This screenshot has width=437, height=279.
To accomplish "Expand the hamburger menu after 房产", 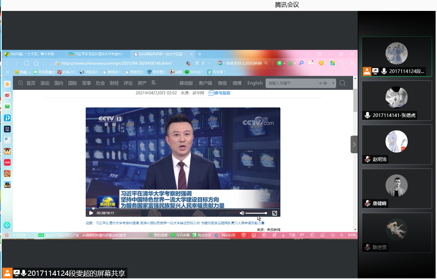I will pyautogui.click(x=153, y=83).
